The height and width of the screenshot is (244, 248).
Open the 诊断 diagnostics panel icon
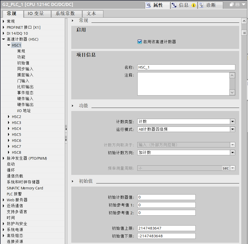tap(202, 5)
